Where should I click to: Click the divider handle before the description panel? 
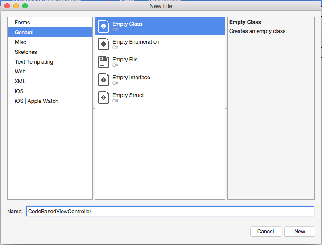point(226,108)
